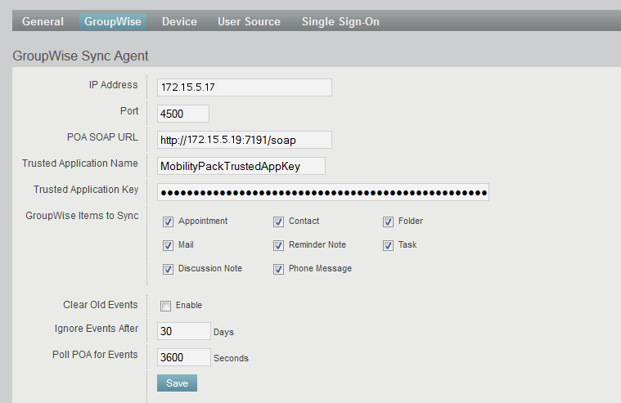Click the Trusted Application Key label
This screenshot has height=403, width=621.
86,190
